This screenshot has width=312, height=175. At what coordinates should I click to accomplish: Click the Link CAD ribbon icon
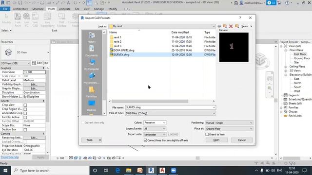click(35, 20)
